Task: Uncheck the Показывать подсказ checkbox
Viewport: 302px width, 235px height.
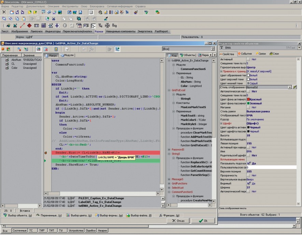Action: 249,163
